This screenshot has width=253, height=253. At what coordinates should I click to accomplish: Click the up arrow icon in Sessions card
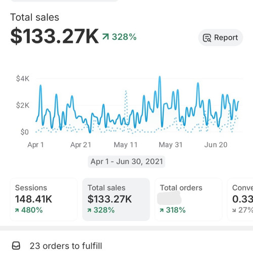pos(17,210)
